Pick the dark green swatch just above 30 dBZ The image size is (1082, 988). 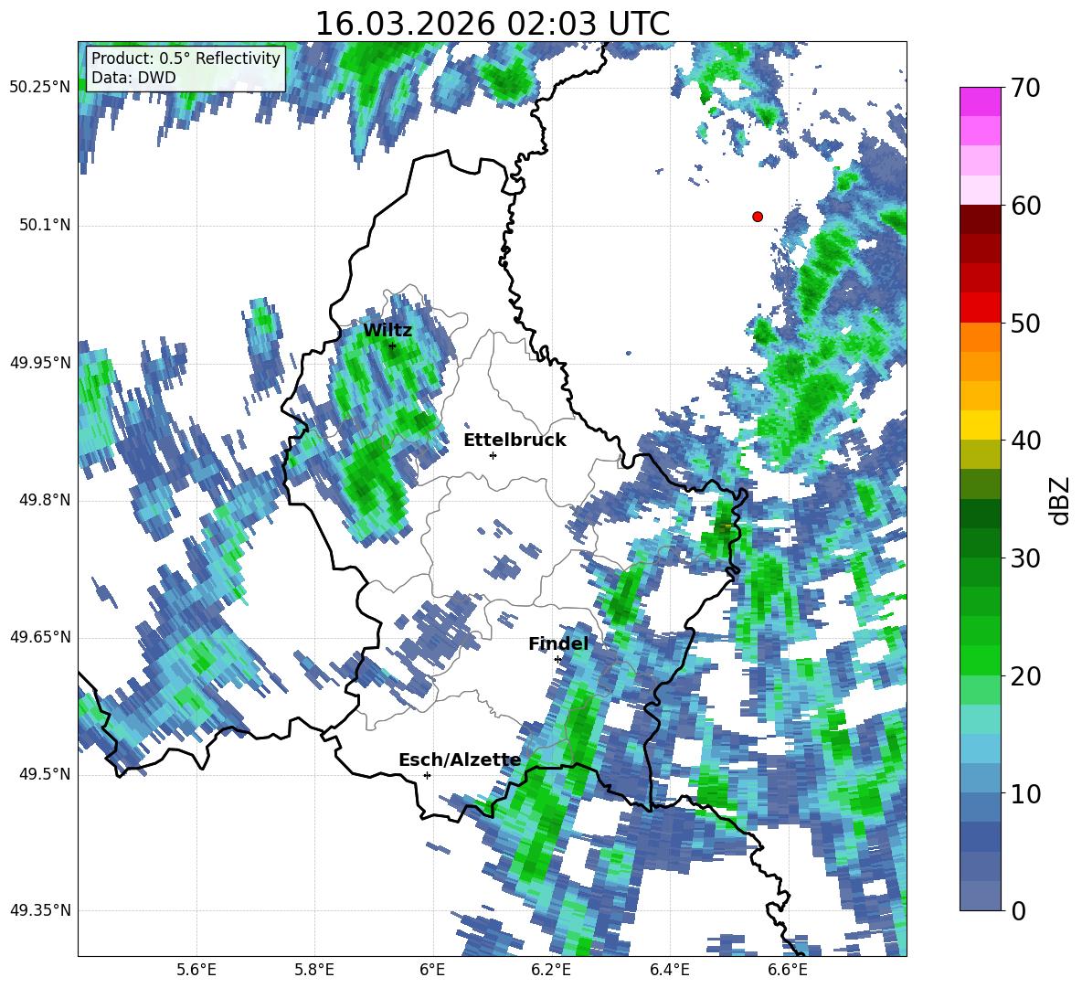pyautogui.click(x=980, y=542)
